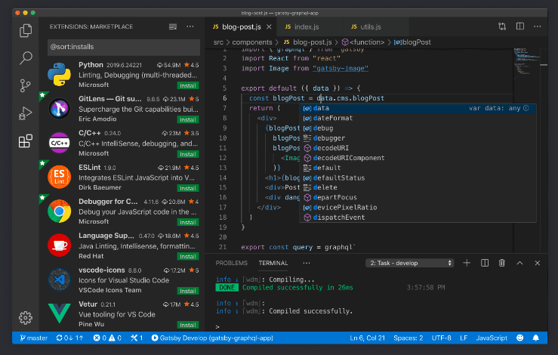This screenshot has width=558, height=355.
Task: Maximize the terminal panel with the chevron
Action: point(519,263)
